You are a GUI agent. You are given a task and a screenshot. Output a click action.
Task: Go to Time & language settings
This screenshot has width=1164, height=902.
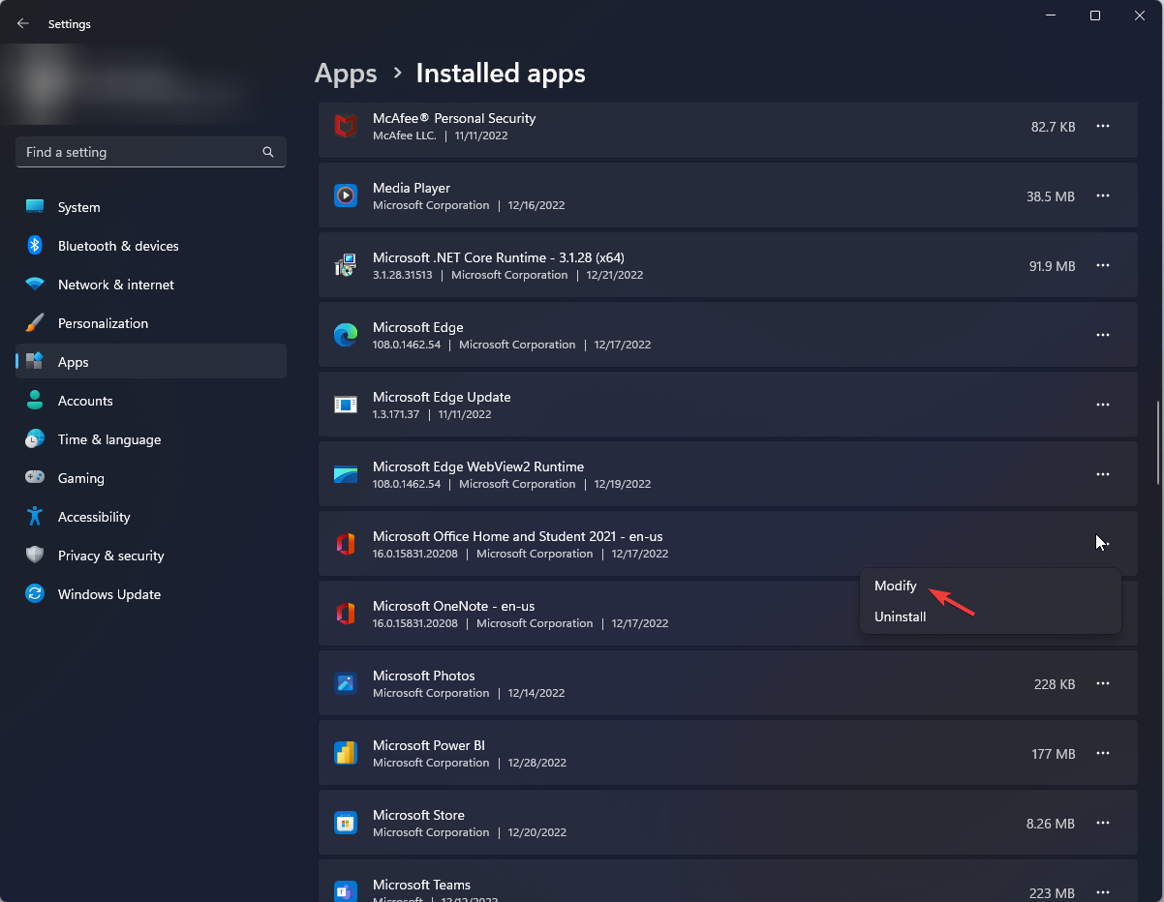tap(151, 439)
